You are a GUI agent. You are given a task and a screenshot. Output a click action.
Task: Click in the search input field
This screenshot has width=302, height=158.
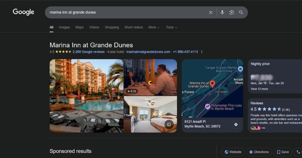(127, 12)
